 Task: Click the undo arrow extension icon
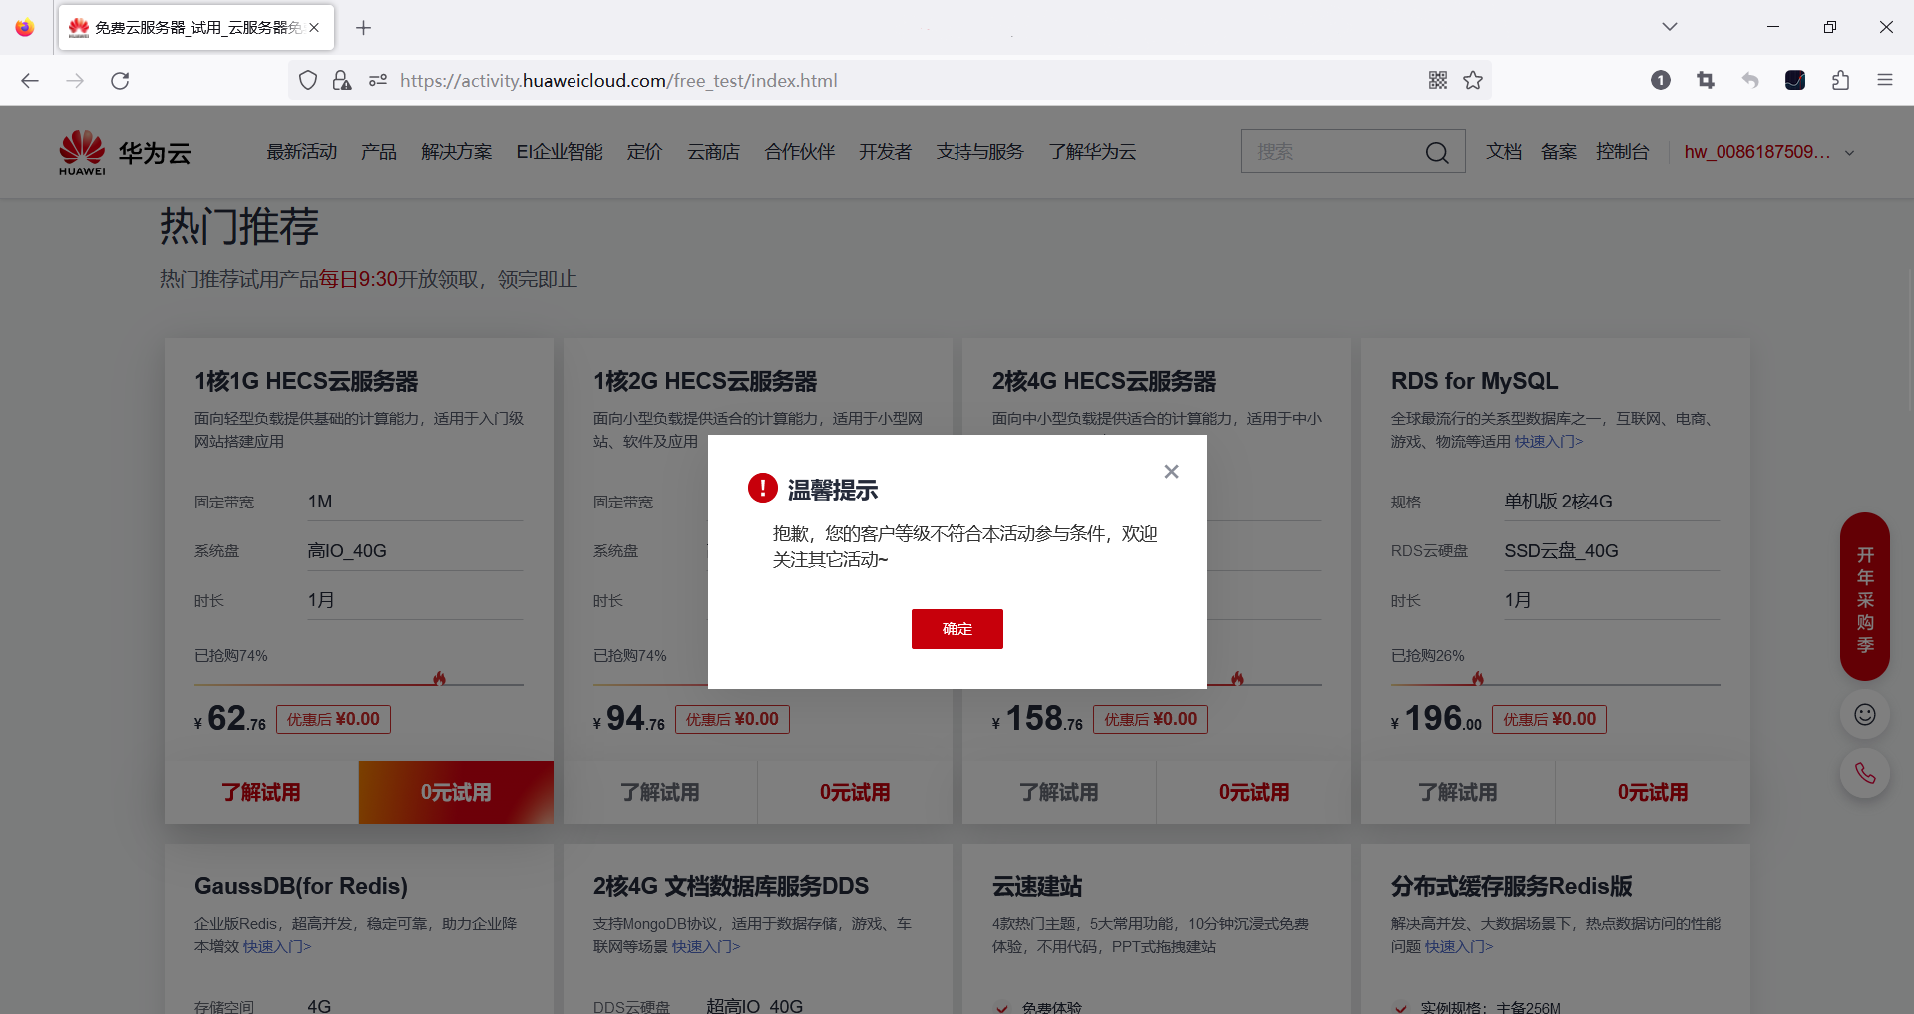click(x=1750, y=80)
